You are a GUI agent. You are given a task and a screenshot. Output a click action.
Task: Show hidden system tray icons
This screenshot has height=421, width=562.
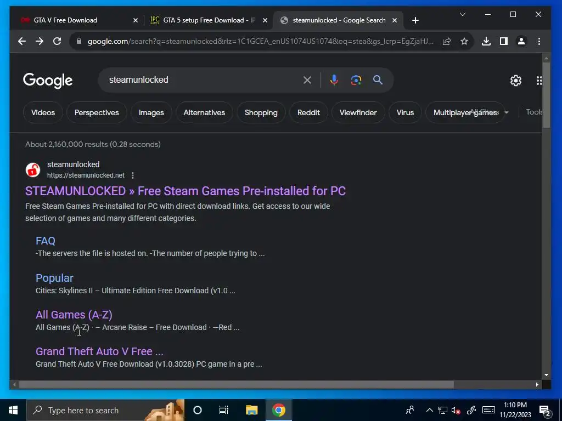429,411
